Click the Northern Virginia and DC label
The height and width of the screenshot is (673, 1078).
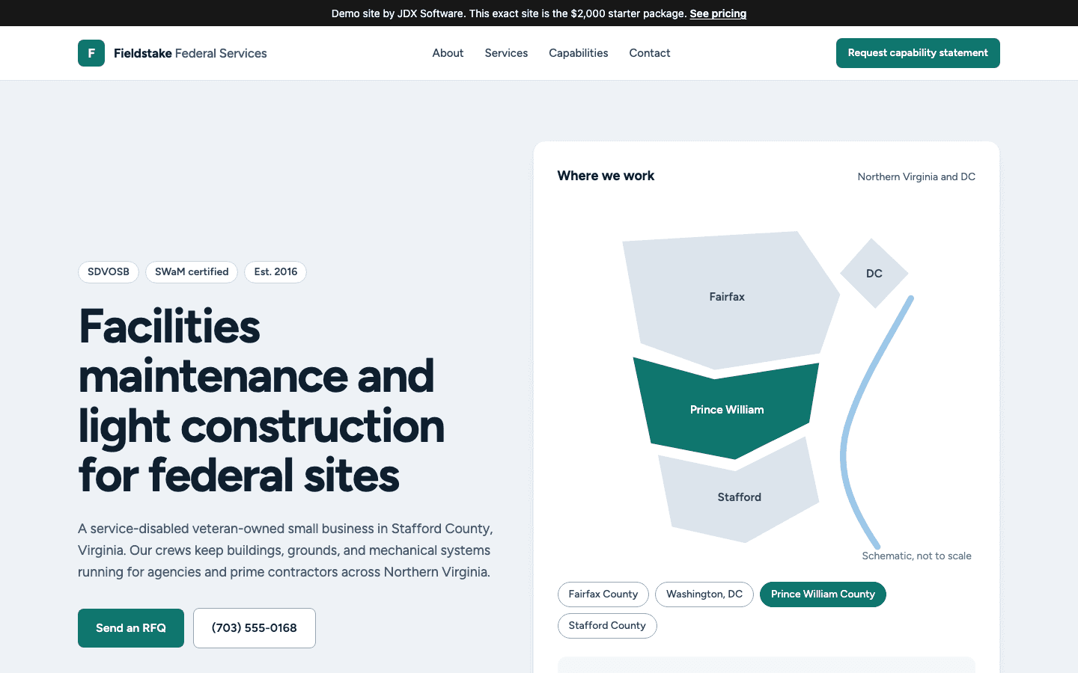(916, 177)
